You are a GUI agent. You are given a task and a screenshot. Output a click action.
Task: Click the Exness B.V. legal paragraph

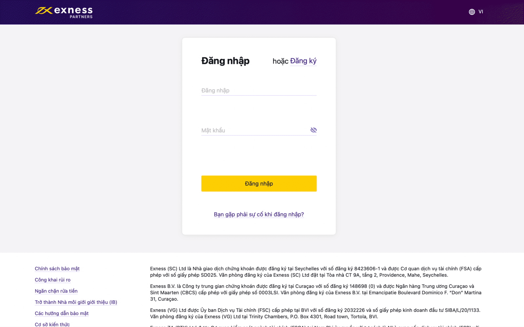click(x=316, y=293)
